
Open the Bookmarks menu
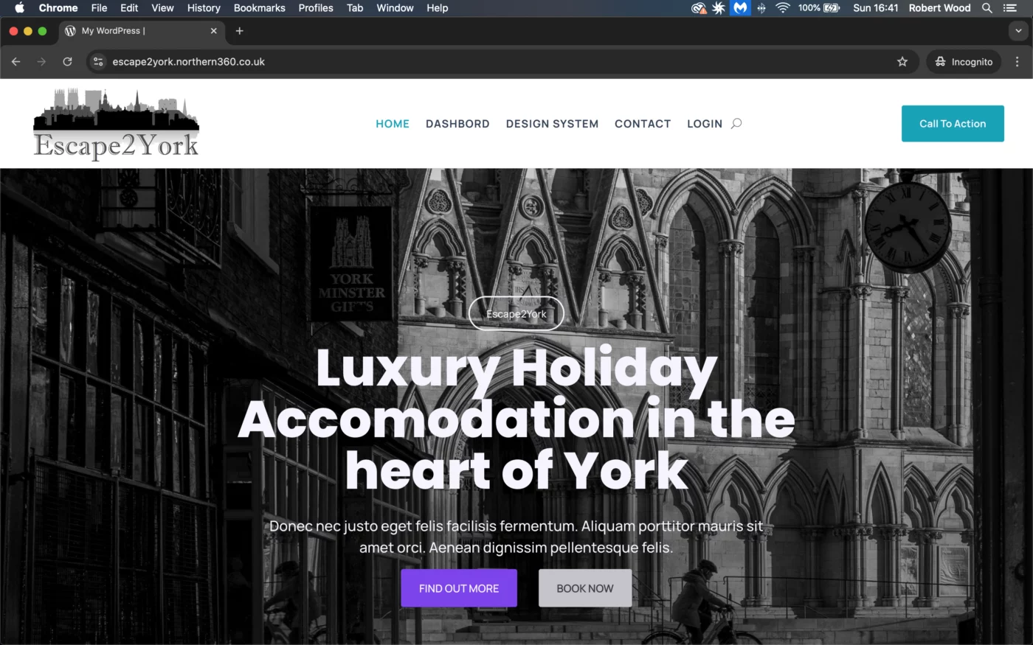(x=260, y=8)
